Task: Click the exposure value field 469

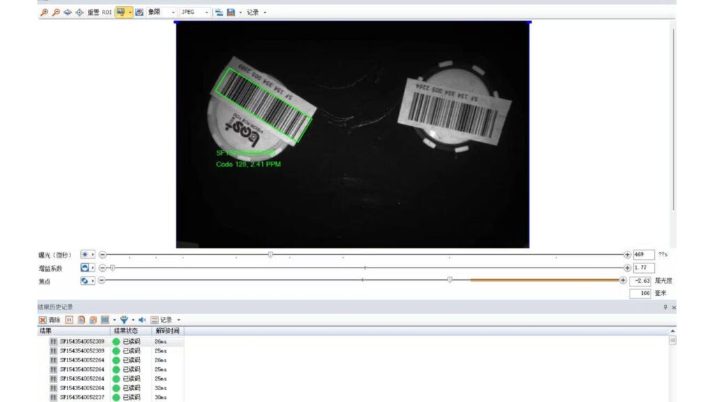Action: [x=644, y=255]
